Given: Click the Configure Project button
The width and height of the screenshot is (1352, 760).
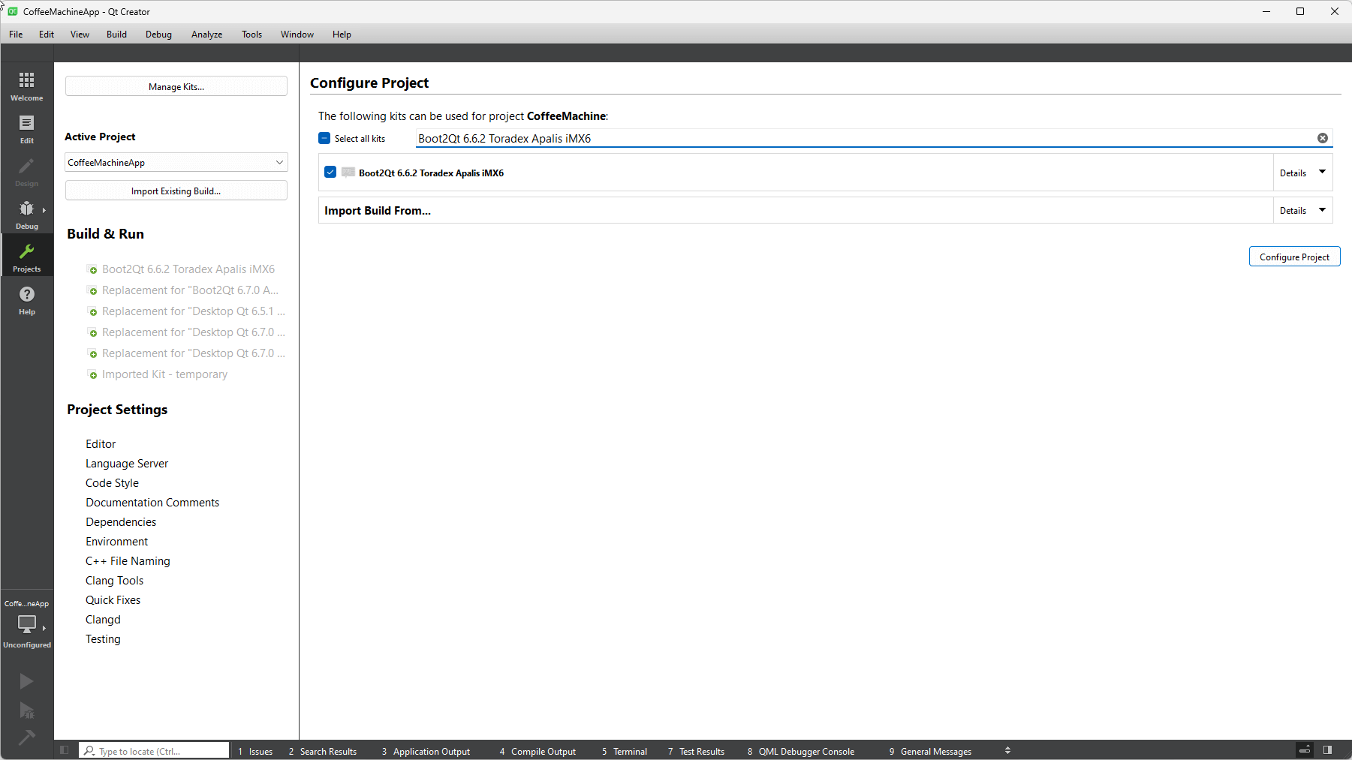Looking at the screenshot, I should tap(1294, 257).
